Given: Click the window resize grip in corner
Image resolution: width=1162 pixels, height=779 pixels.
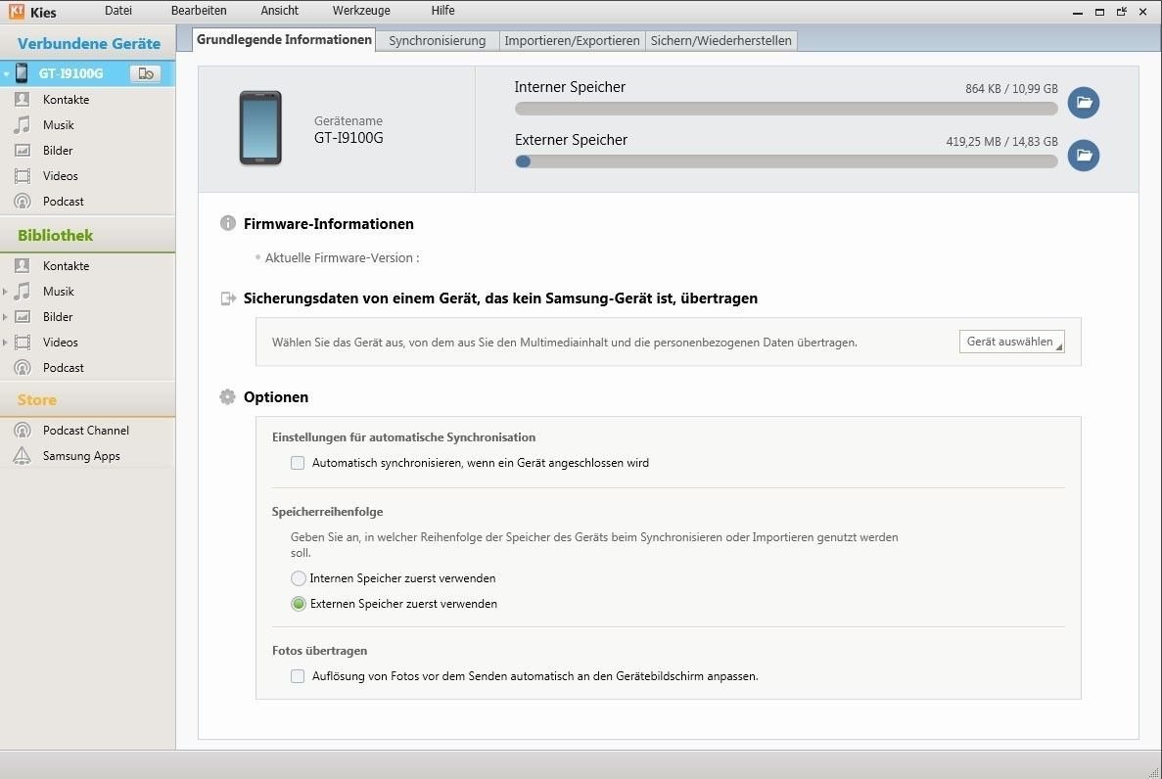Looking at the screenshot, I should coord(1153,771).
